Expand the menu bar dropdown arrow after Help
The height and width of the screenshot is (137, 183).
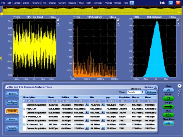pos(131,2)
